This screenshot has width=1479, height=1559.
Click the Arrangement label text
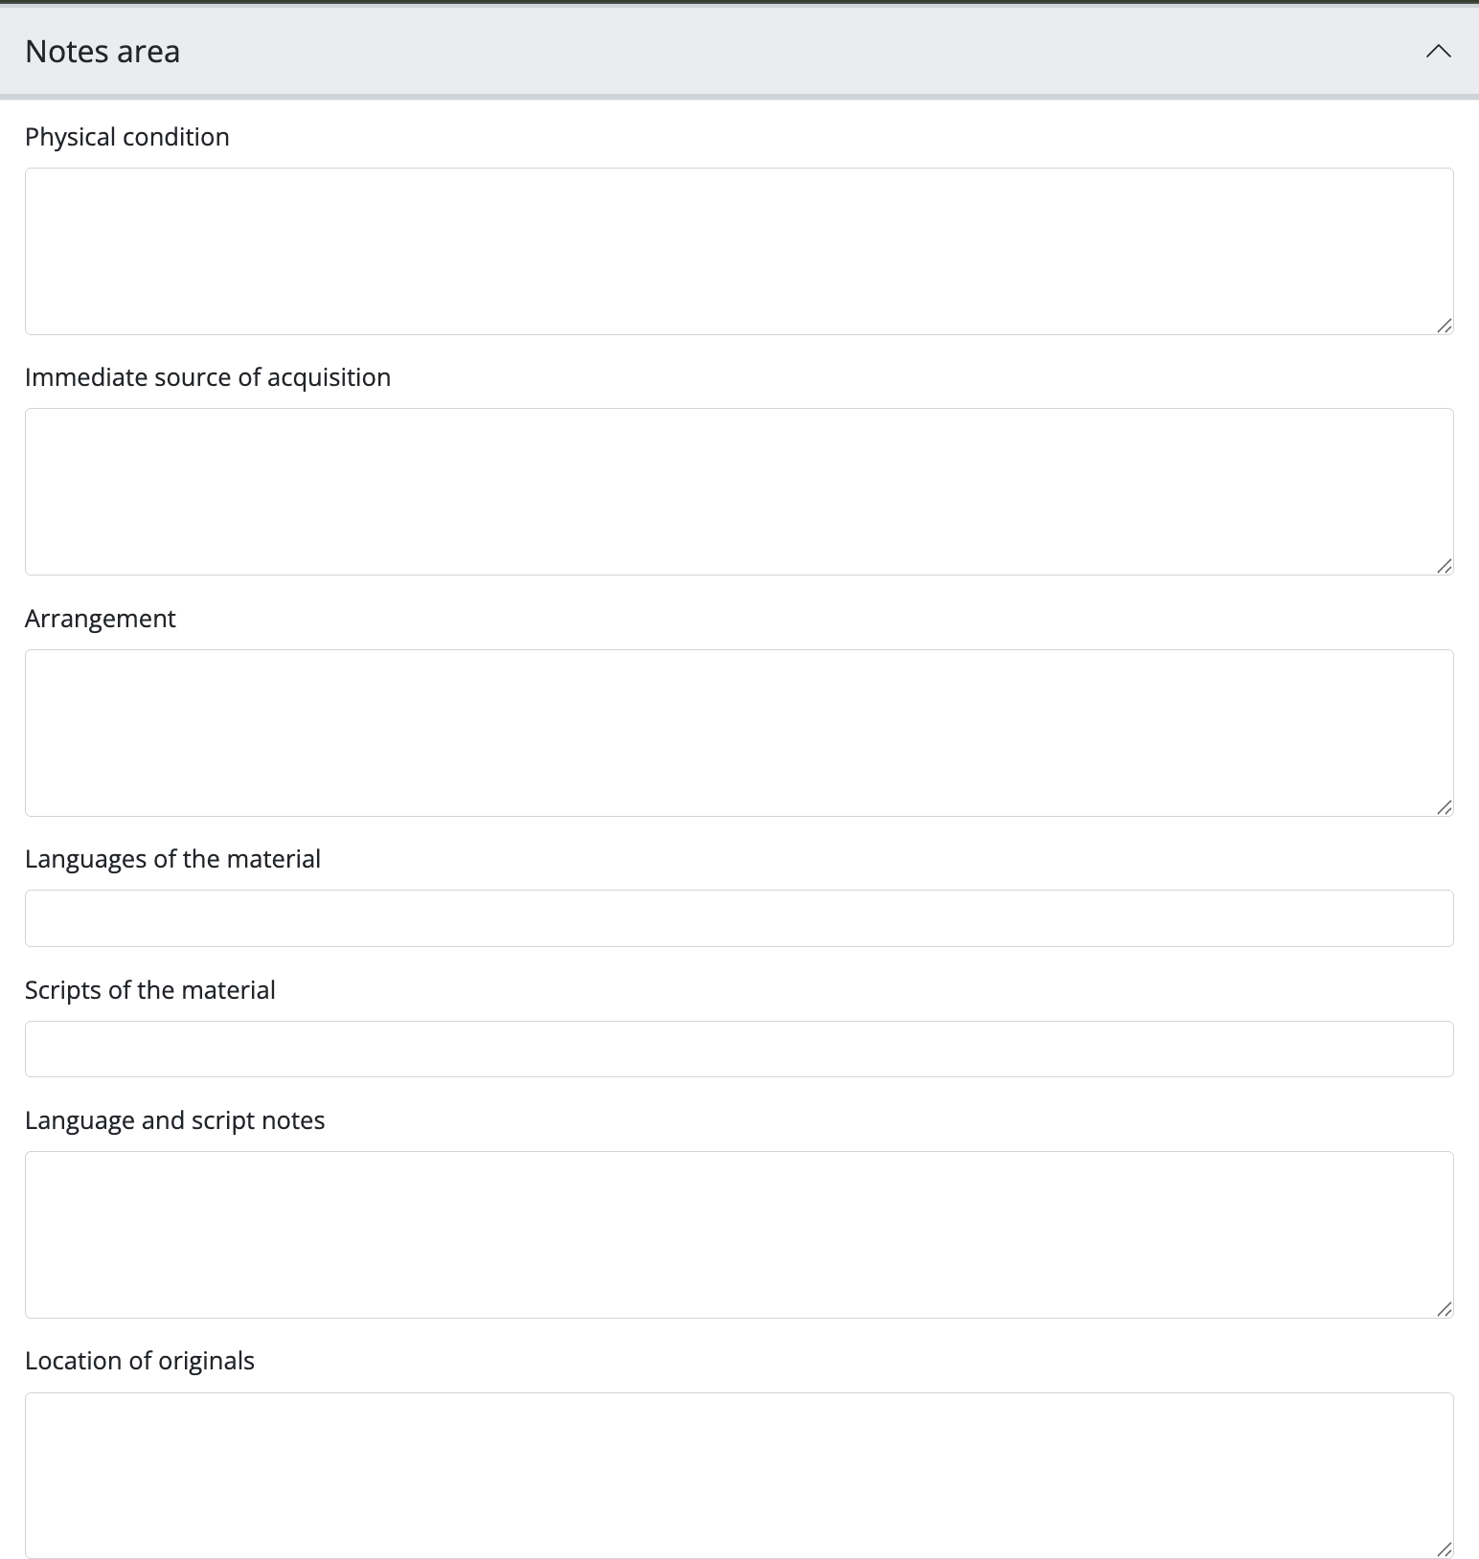101,619
